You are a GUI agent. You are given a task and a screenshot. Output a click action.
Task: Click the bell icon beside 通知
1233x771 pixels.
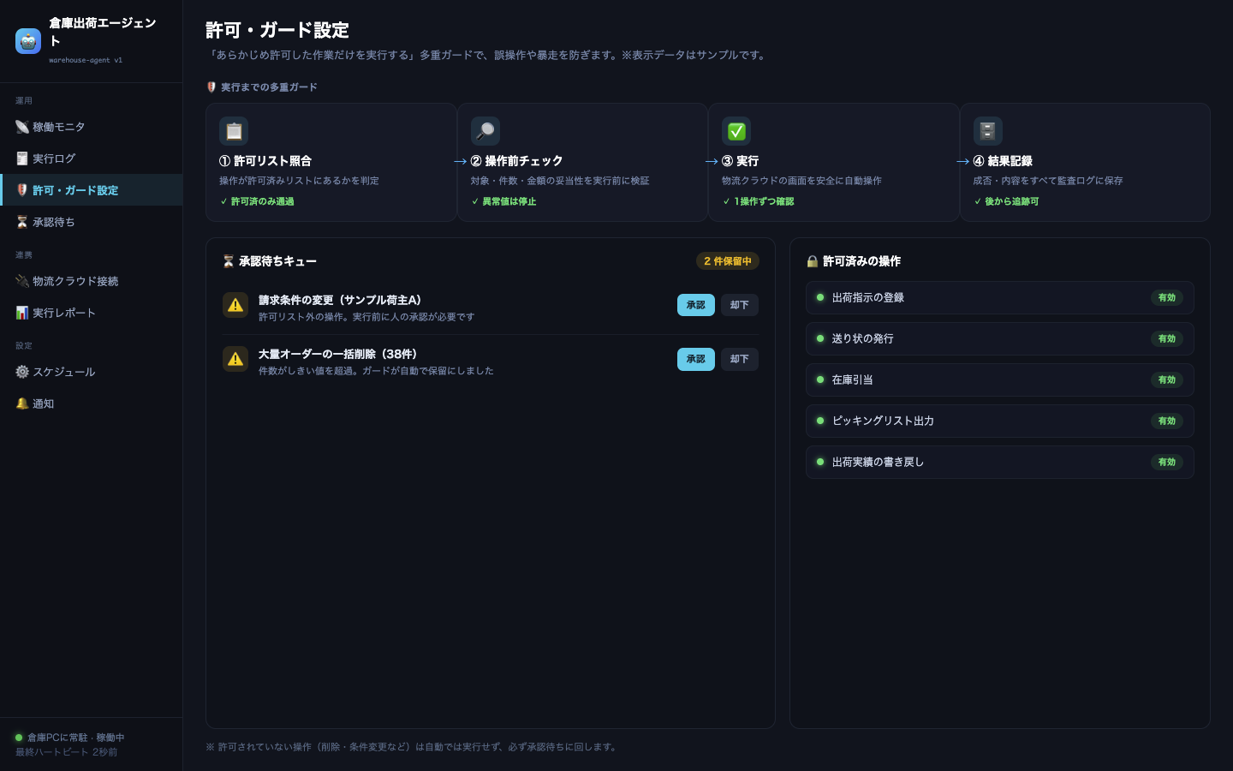point(22,403)
